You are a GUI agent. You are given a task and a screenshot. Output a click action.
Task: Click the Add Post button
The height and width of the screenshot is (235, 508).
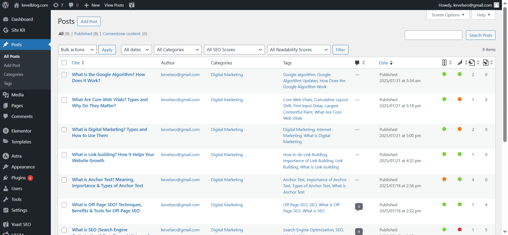click(89, 21)
